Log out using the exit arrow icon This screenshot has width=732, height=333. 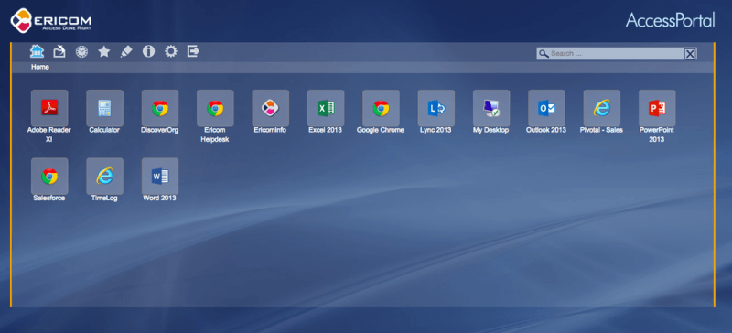pos(193,51)
